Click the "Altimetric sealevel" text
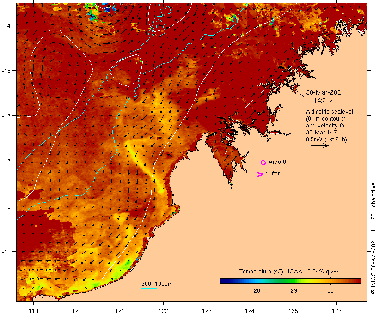379x314 pixels. click(330, 112)
